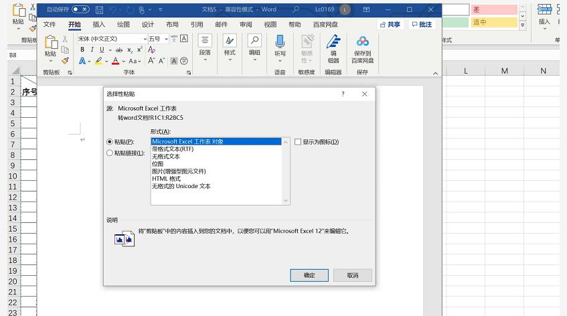The image size is (567, 316).
Task: Click the character shading A icon
Action: (x=174, y=61)
